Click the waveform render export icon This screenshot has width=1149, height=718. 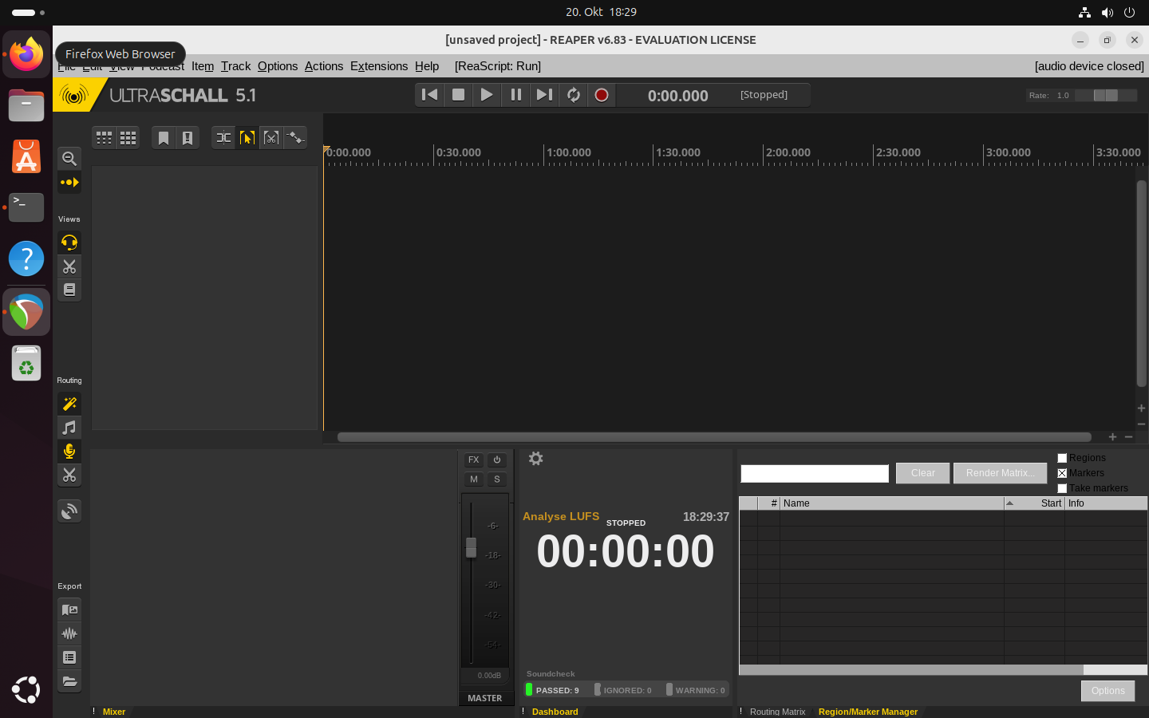[x=69, y=633]
